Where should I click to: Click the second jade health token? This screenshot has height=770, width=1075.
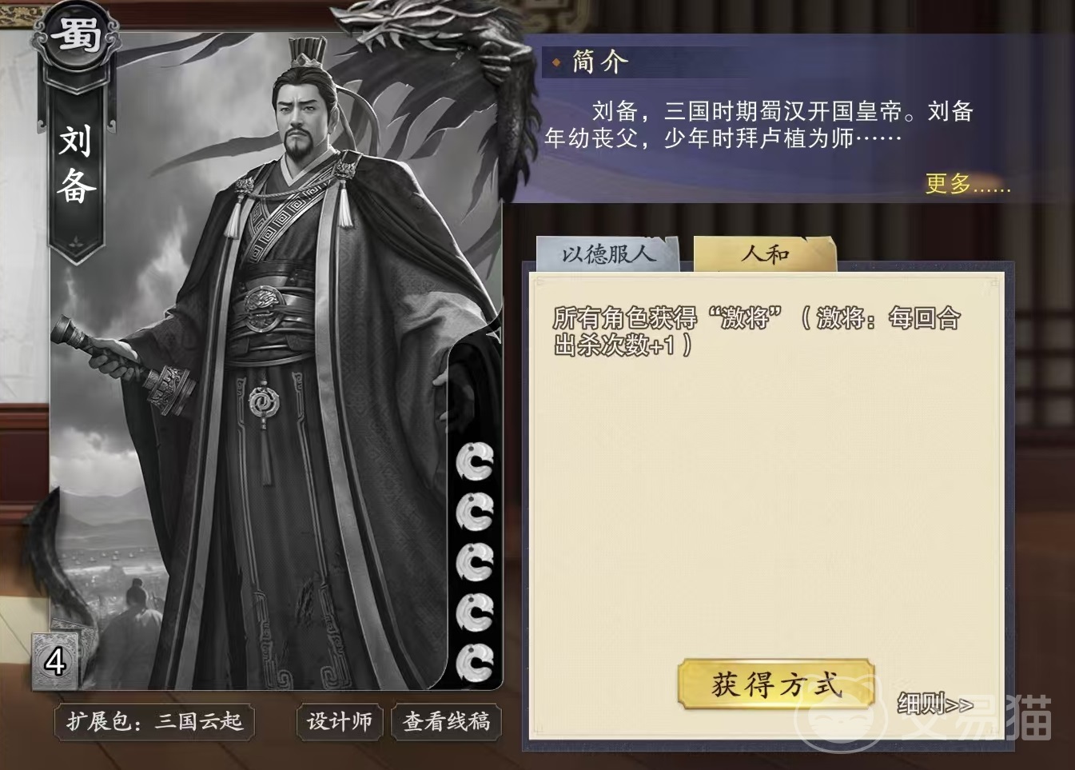[x=475, y=512]
